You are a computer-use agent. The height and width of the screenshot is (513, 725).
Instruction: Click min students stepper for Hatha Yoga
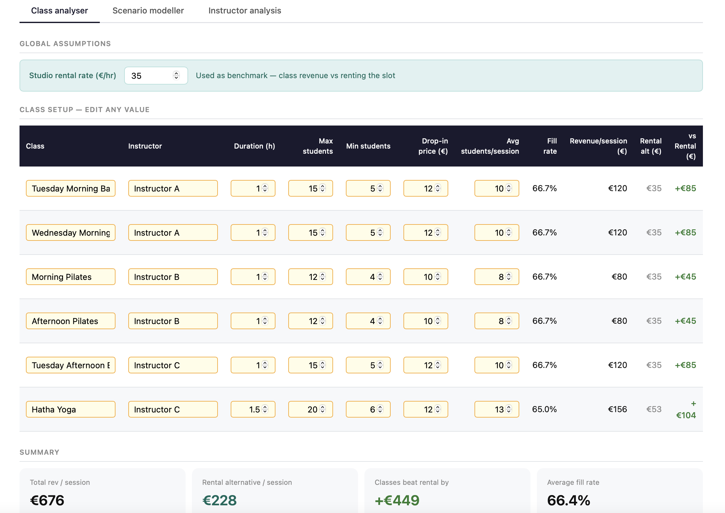coord(380,409)
